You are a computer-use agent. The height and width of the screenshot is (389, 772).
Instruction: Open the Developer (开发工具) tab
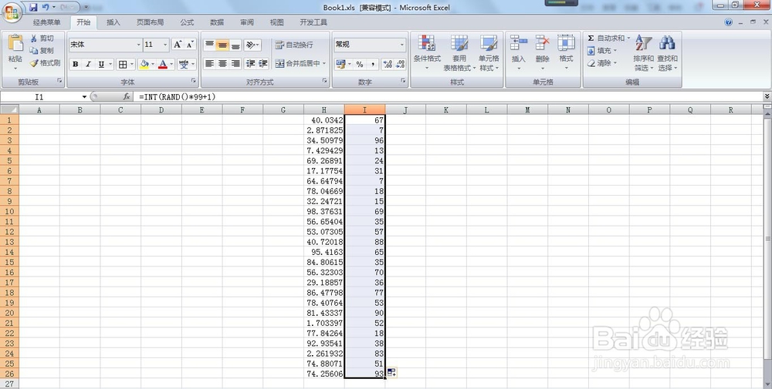313,22
